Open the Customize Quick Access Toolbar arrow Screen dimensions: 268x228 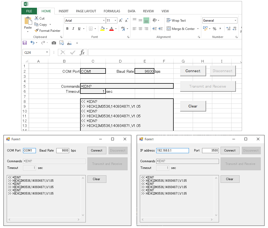point(77,43)
